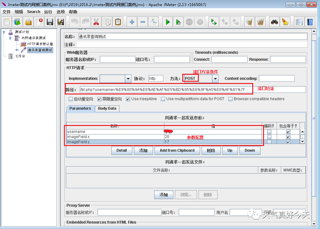Collapse the 测试计划 tree node

click(x=4, y=32)
